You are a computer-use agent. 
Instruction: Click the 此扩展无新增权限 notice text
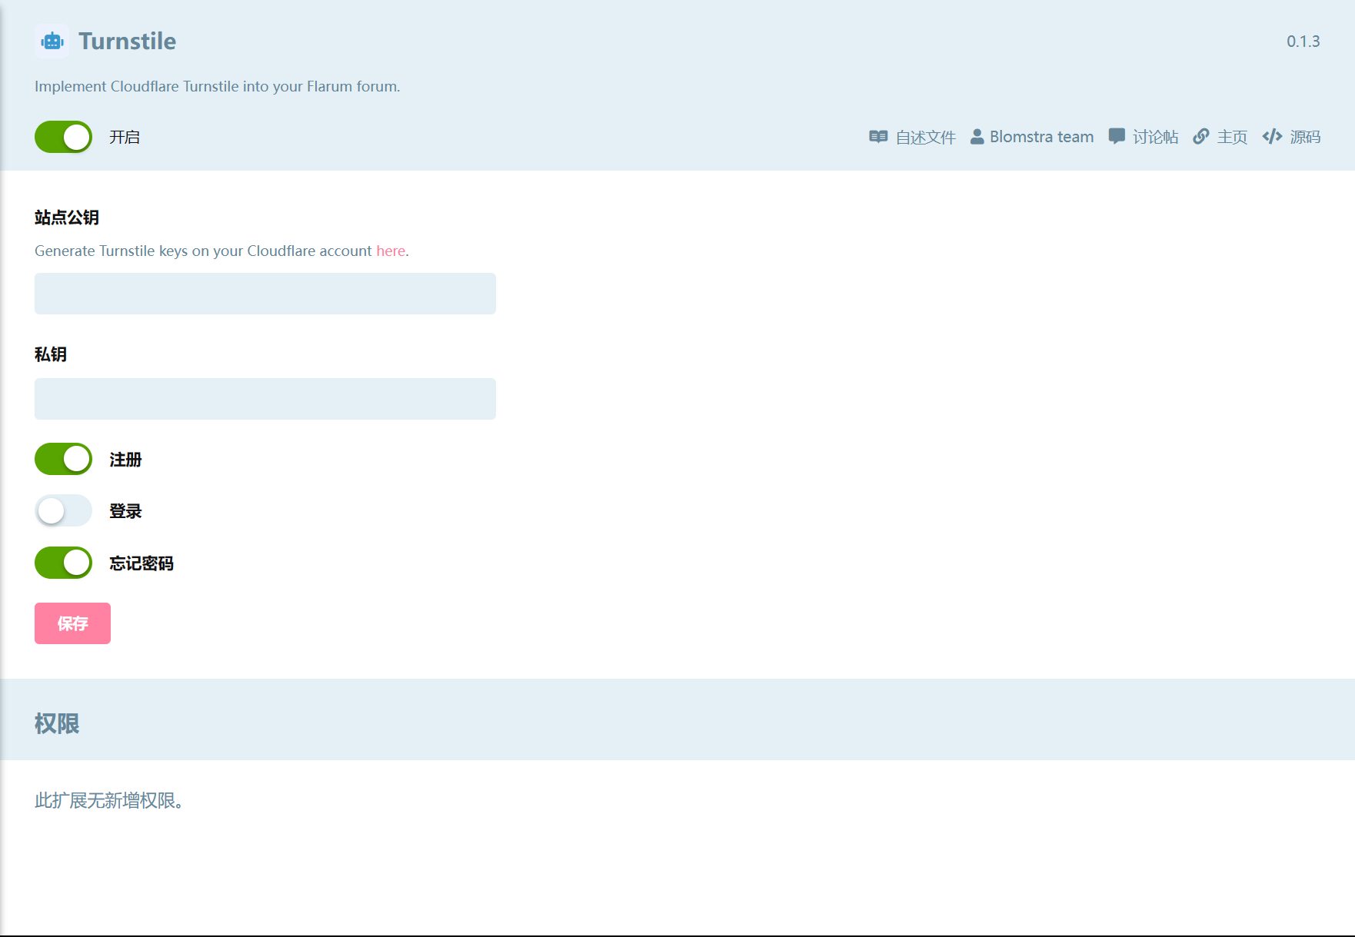tap(108, 801)
